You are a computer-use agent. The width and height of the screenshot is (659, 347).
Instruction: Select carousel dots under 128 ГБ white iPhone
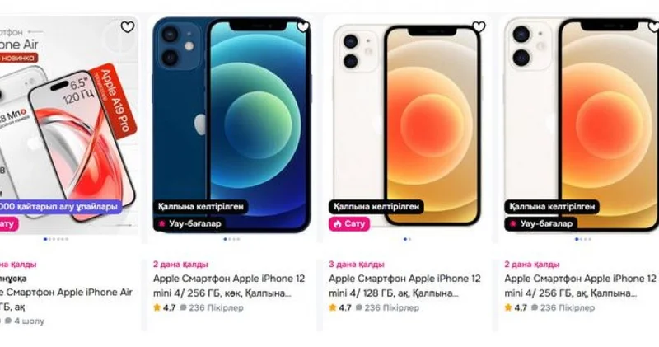coord(407,239)
